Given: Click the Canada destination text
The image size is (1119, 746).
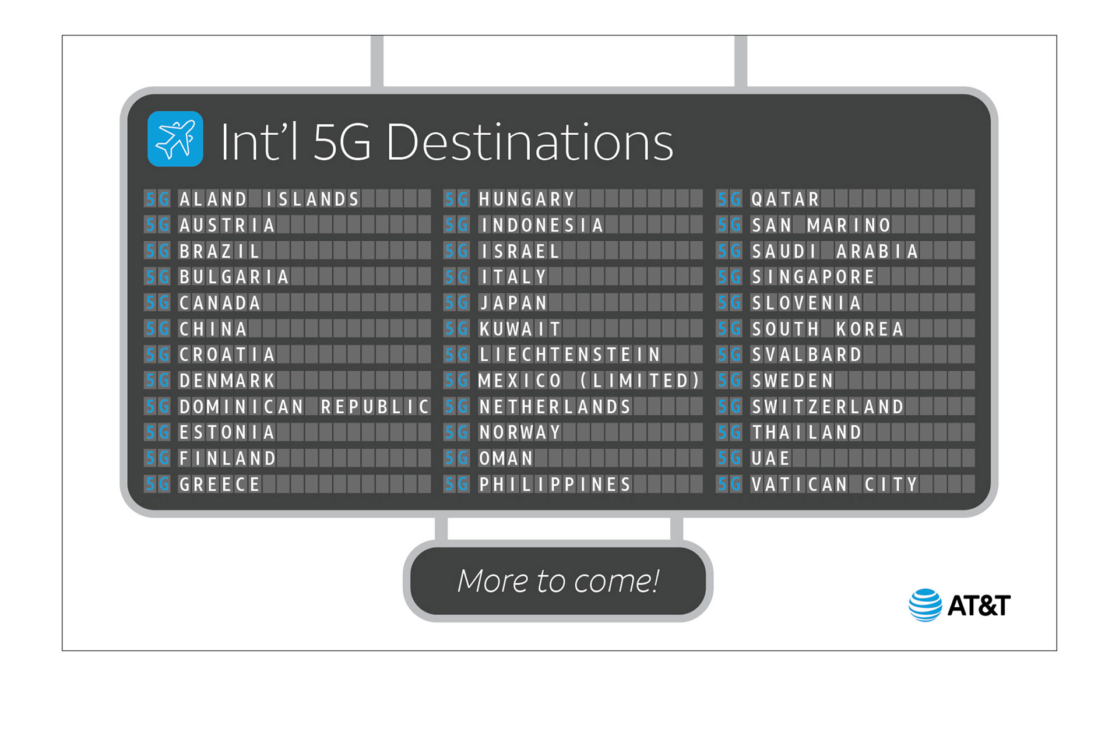Looking at the screenshot, I should click(x=220, y=302).
